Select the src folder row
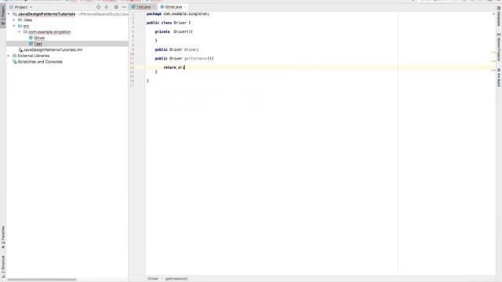502x282 pixels. click(x=67, y=26)
